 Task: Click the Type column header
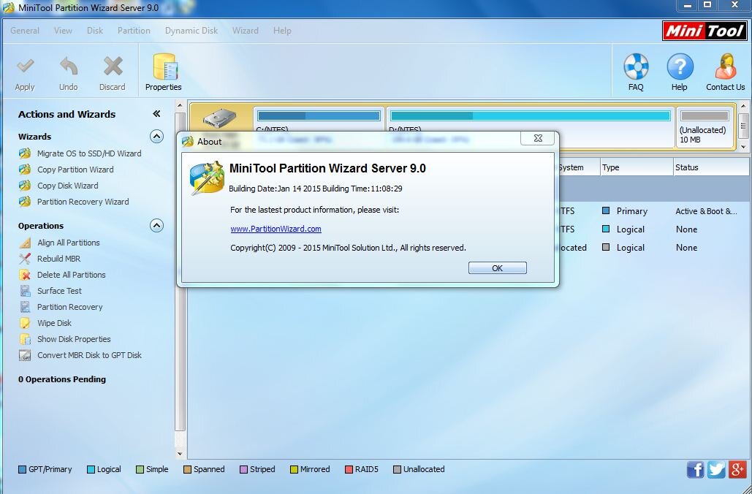click(637, 167)
